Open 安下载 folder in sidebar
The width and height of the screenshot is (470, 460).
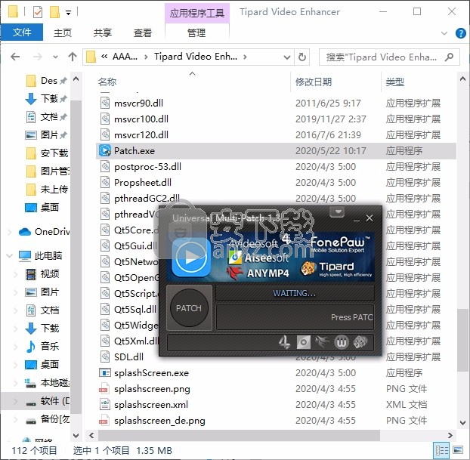(x=48, y=153)
